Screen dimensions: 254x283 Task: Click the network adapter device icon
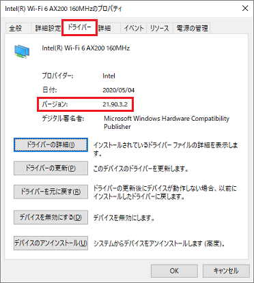pos(22,51)
